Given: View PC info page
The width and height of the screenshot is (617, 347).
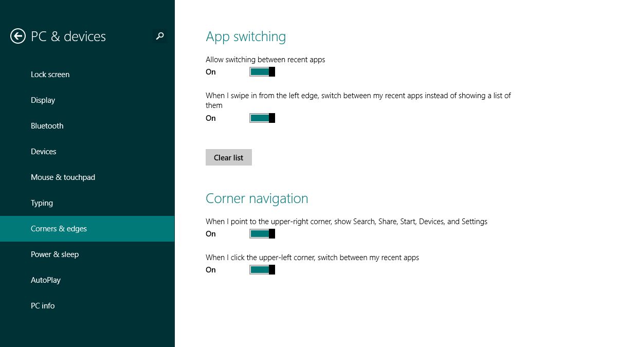Looking at the screenshot, I should point(43,305).
